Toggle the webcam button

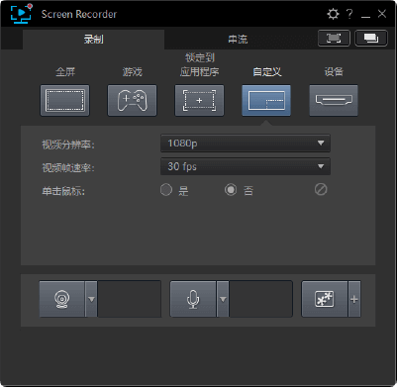point(62,299)
